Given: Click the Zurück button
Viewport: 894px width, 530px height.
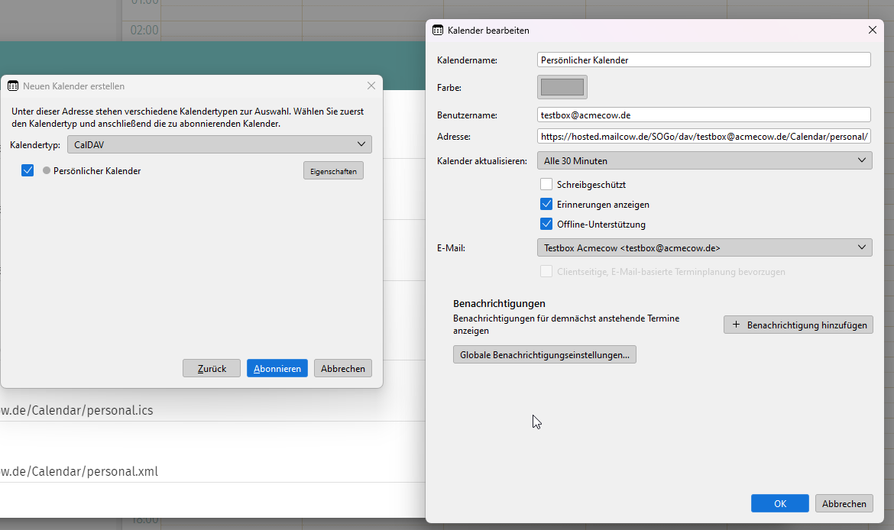Looking at the screenshot, I should click(212, 368).
